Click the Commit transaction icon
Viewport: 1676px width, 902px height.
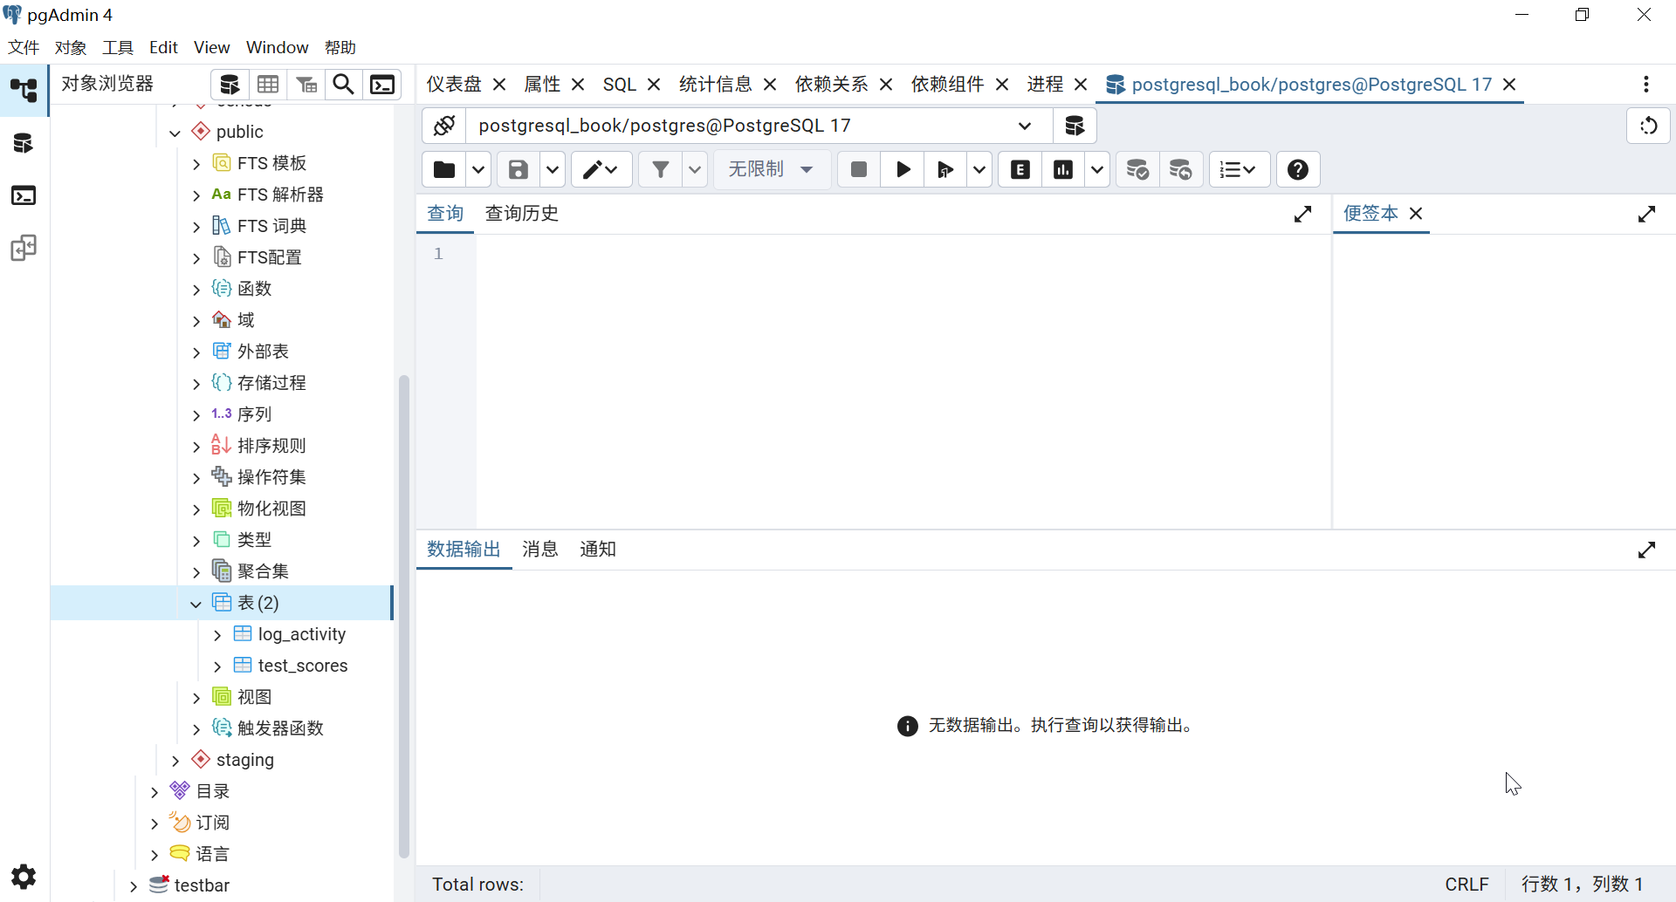pyautogui.click(x=1137, y=169)
